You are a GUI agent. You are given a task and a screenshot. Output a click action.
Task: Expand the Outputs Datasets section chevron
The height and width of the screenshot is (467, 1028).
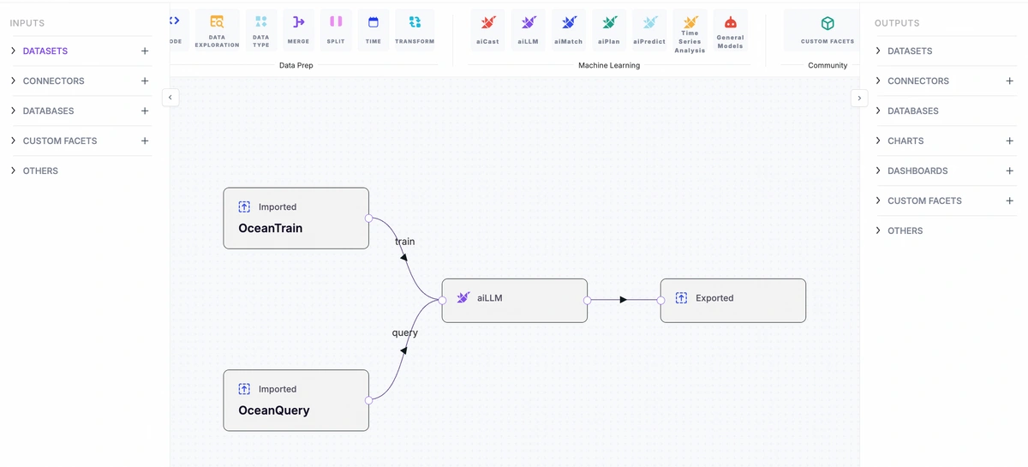click(x=878, y=51)
